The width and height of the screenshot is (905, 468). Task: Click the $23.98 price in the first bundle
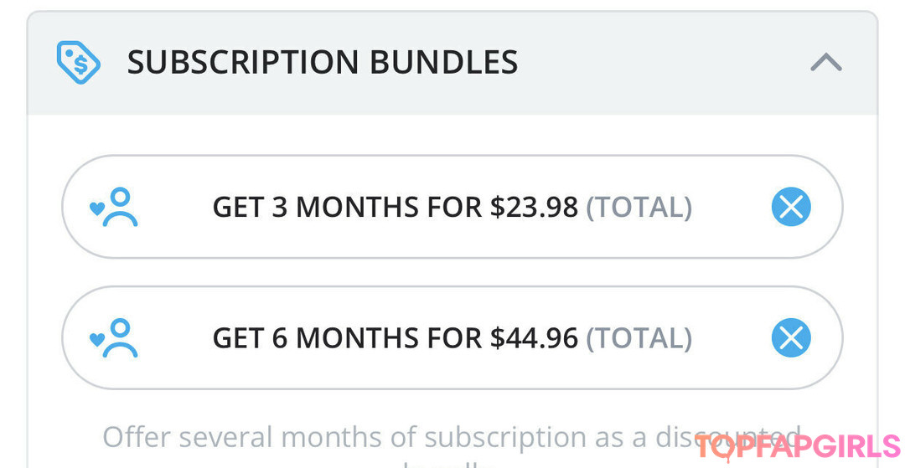click(x=534, y=207)
